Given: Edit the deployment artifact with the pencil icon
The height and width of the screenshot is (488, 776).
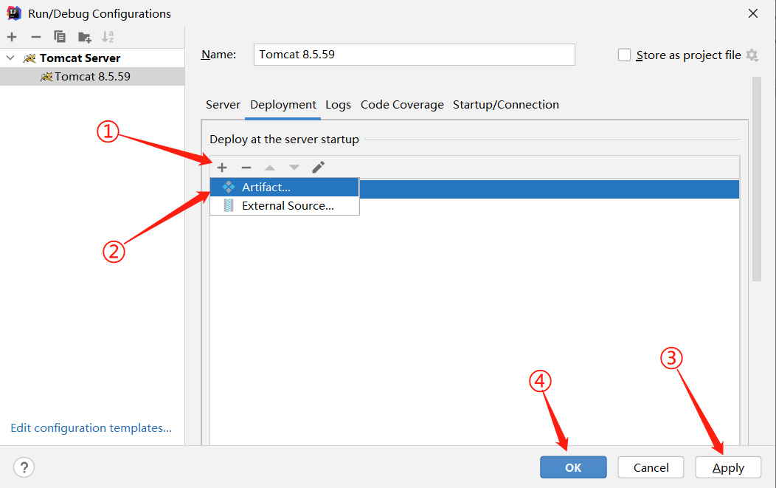Looking at the screenshot, I should (318, 167).
